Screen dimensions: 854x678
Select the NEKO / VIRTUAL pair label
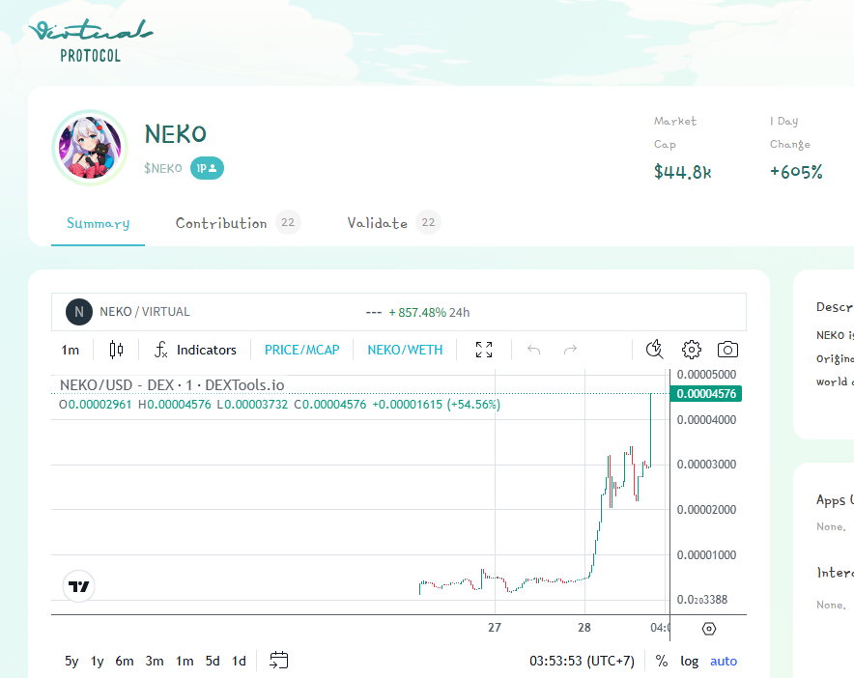point(145,312)
